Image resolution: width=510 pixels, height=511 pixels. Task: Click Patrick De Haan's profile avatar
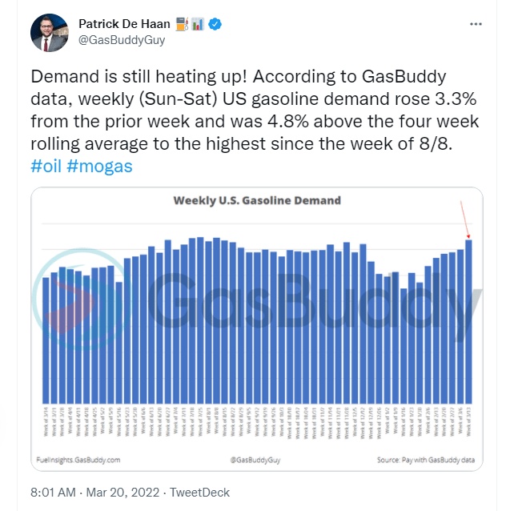click(48, 32)
